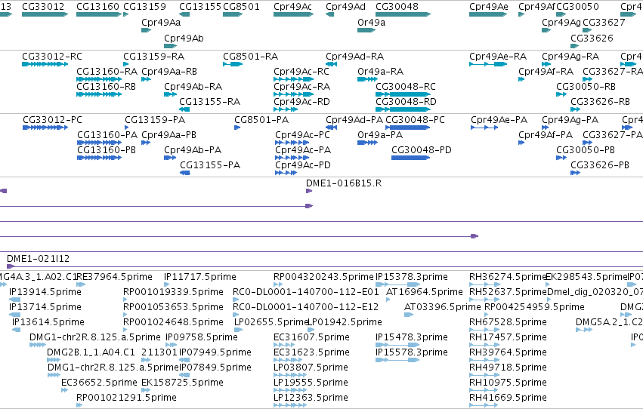Select the IP15578.3prime EST label
Image resolution: width=643 pixels, height=409 pixels.
(x=412, y=352)
